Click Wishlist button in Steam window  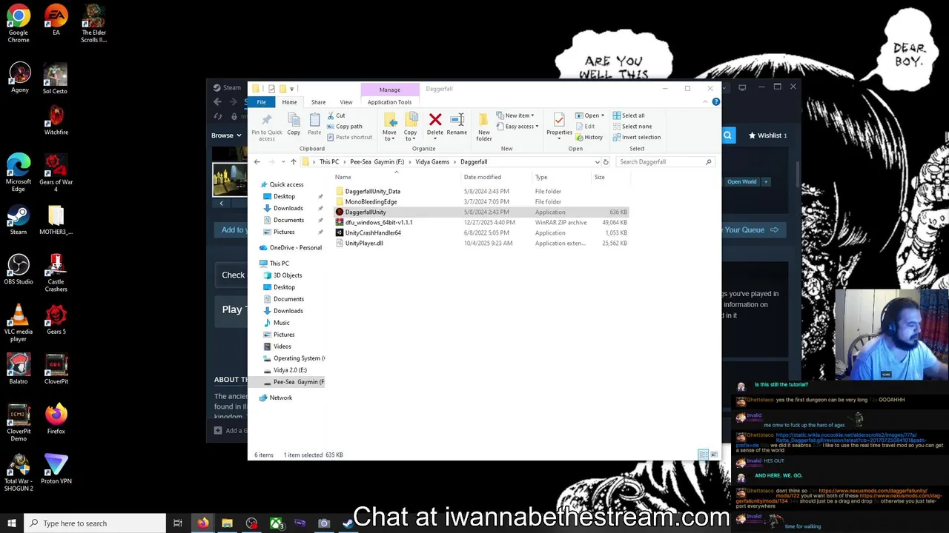[x=768, y=135]
